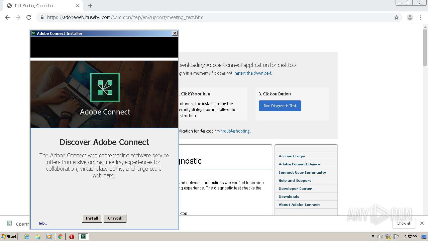
Task: Click the Opera taskbar icon
Action: (x=72, y=237)
